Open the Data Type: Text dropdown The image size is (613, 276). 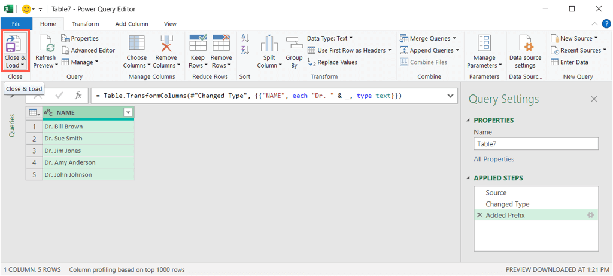tap(330, 38)
